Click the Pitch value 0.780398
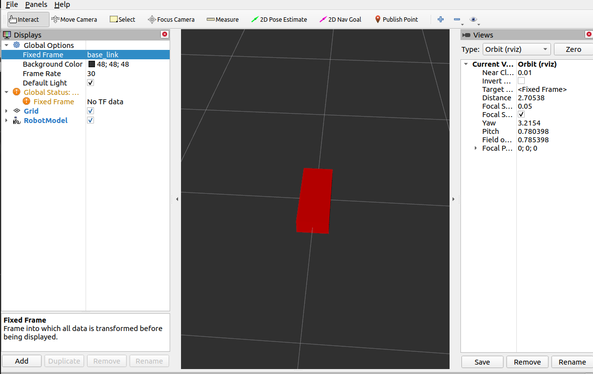The width and height of the screenshot is (593, 374). click(x=533, y=131)
